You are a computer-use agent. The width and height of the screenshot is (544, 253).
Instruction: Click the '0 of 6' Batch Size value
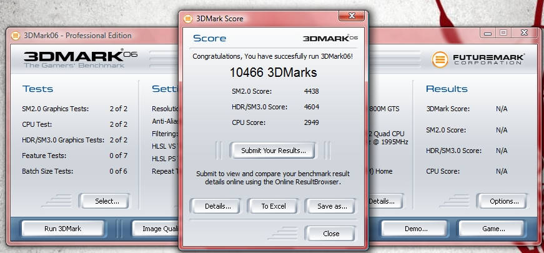pyautogui.click(x=118, y=171)
